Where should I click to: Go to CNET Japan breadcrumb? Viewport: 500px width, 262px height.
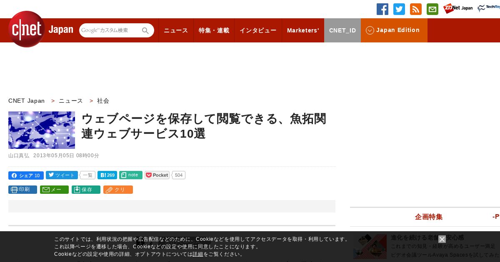coord(26,101)
